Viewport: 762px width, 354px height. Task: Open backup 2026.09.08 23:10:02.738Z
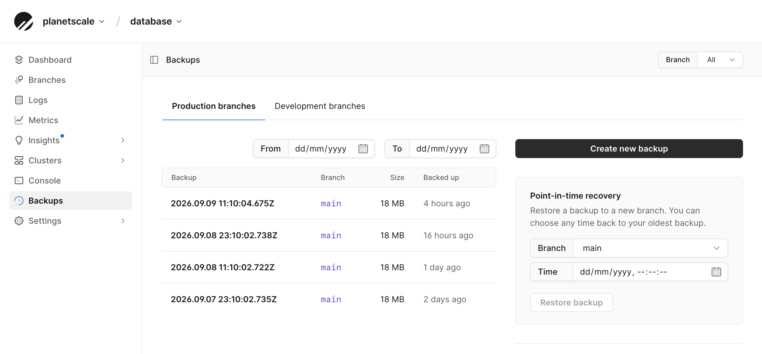(224, 235)
